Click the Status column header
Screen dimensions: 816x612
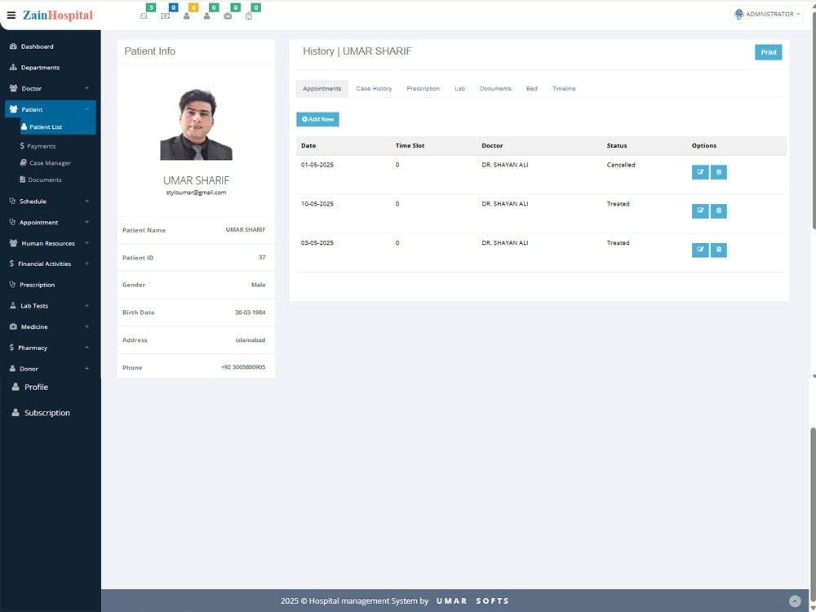(x=617, y=146)
